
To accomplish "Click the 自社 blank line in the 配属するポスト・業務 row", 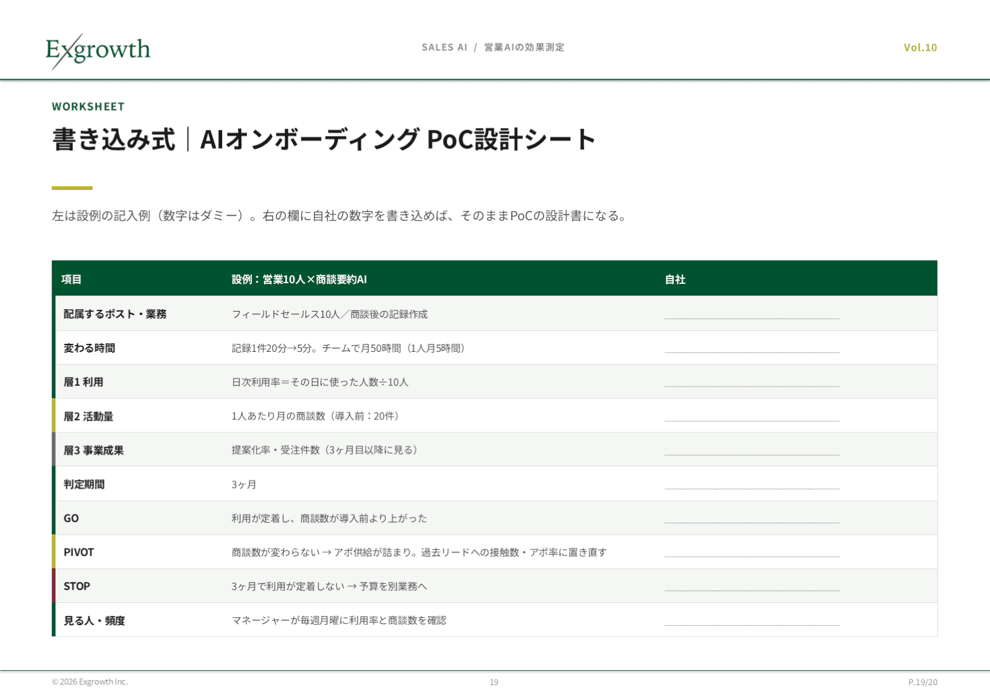I will pyautogui.click(x=752, y=318).
